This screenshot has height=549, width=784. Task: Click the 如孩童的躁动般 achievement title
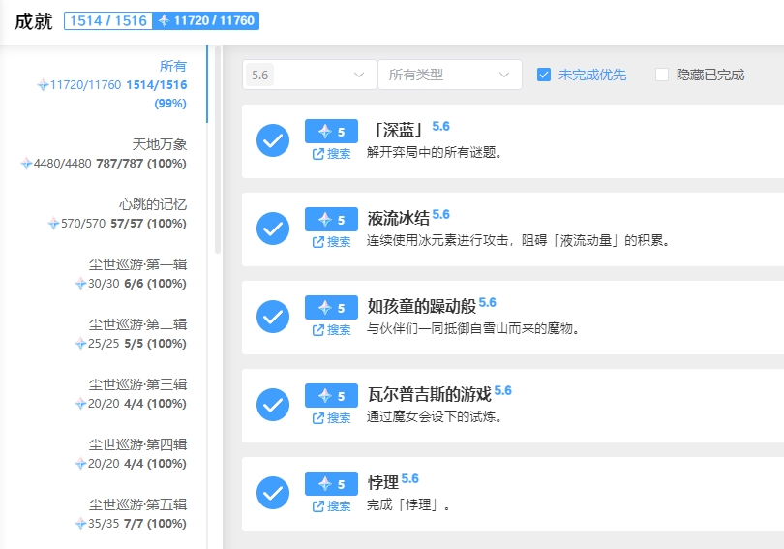pyautogui.click(x=422, y=307)
